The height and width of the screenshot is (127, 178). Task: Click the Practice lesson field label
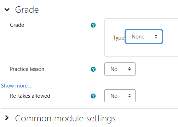click(x=27, y=69)
